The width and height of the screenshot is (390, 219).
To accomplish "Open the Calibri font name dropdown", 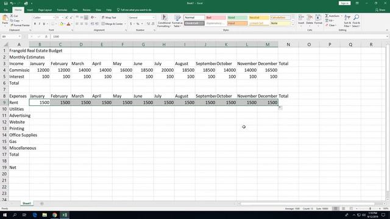I will coord(54,18).
